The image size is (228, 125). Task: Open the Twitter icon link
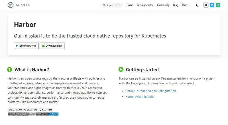coord(212,5)
